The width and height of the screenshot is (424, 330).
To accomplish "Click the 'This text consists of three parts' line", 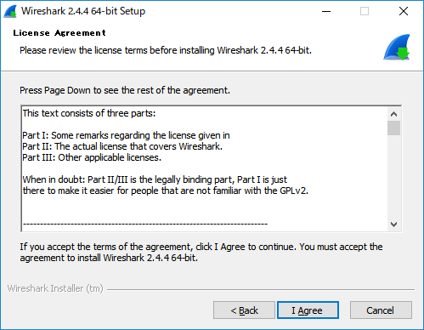I will tap(89, 113).
